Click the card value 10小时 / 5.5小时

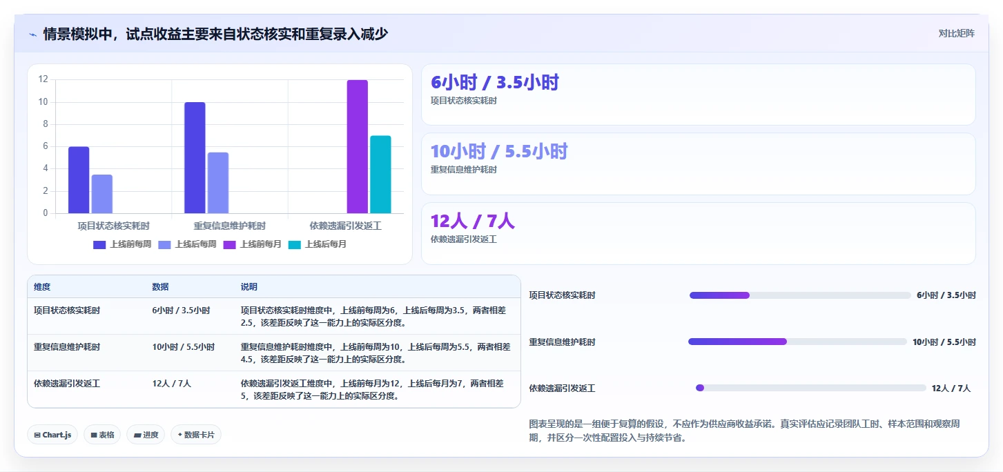coord(499,152)
